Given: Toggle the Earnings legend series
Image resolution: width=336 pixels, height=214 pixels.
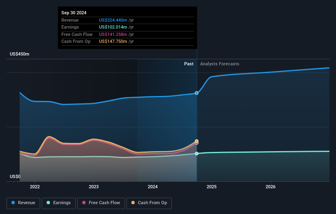Looking at the screenshot, I should pyautogui.click(x=59, y=203).
